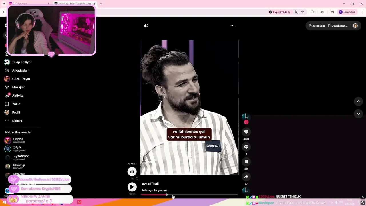Open ayz.officall creator profile link
Image resolution: width=366 pixels, height=206 pixels.
click(150, 184)
